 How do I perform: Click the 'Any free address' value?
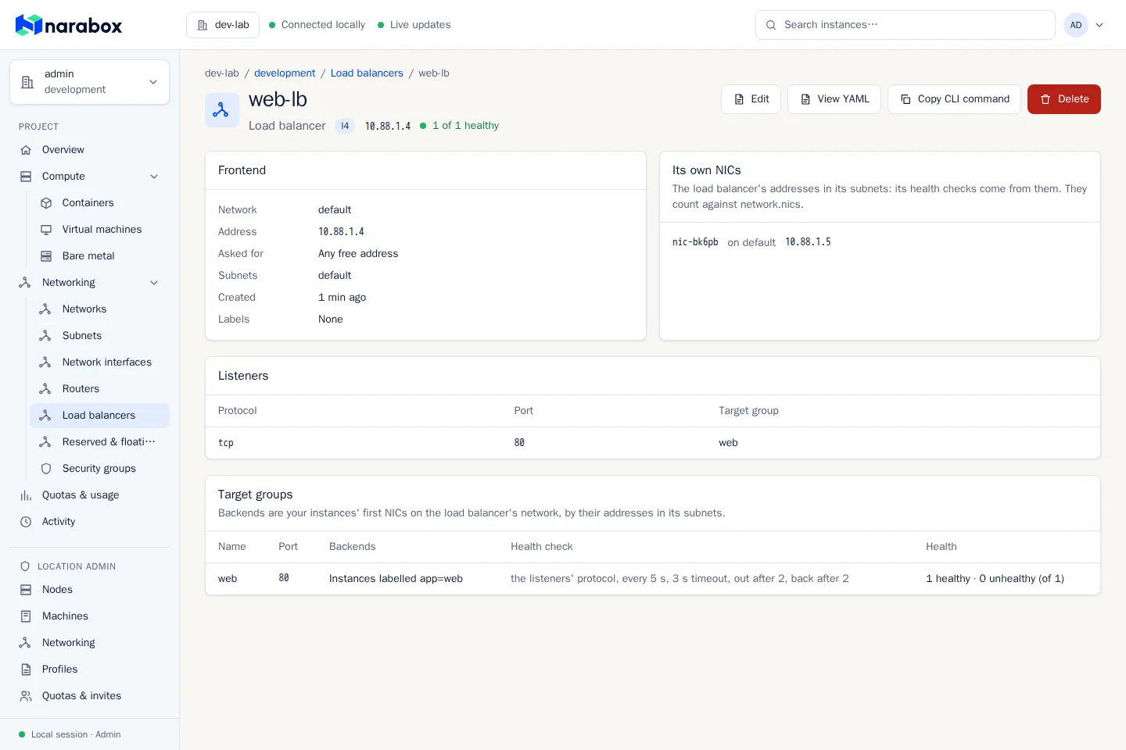click(x=358, y=254)
